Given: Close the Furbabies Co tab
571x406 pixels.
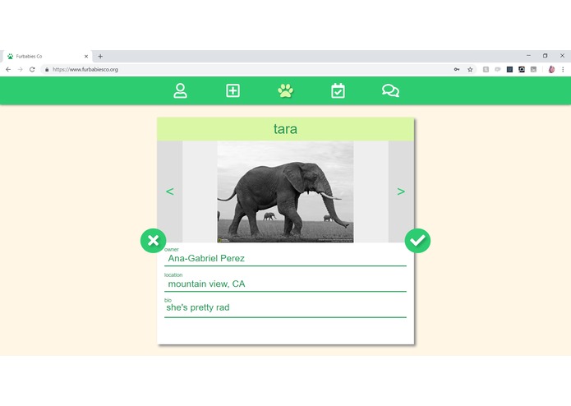Looking at the screenshot, I should click(86, 57).
